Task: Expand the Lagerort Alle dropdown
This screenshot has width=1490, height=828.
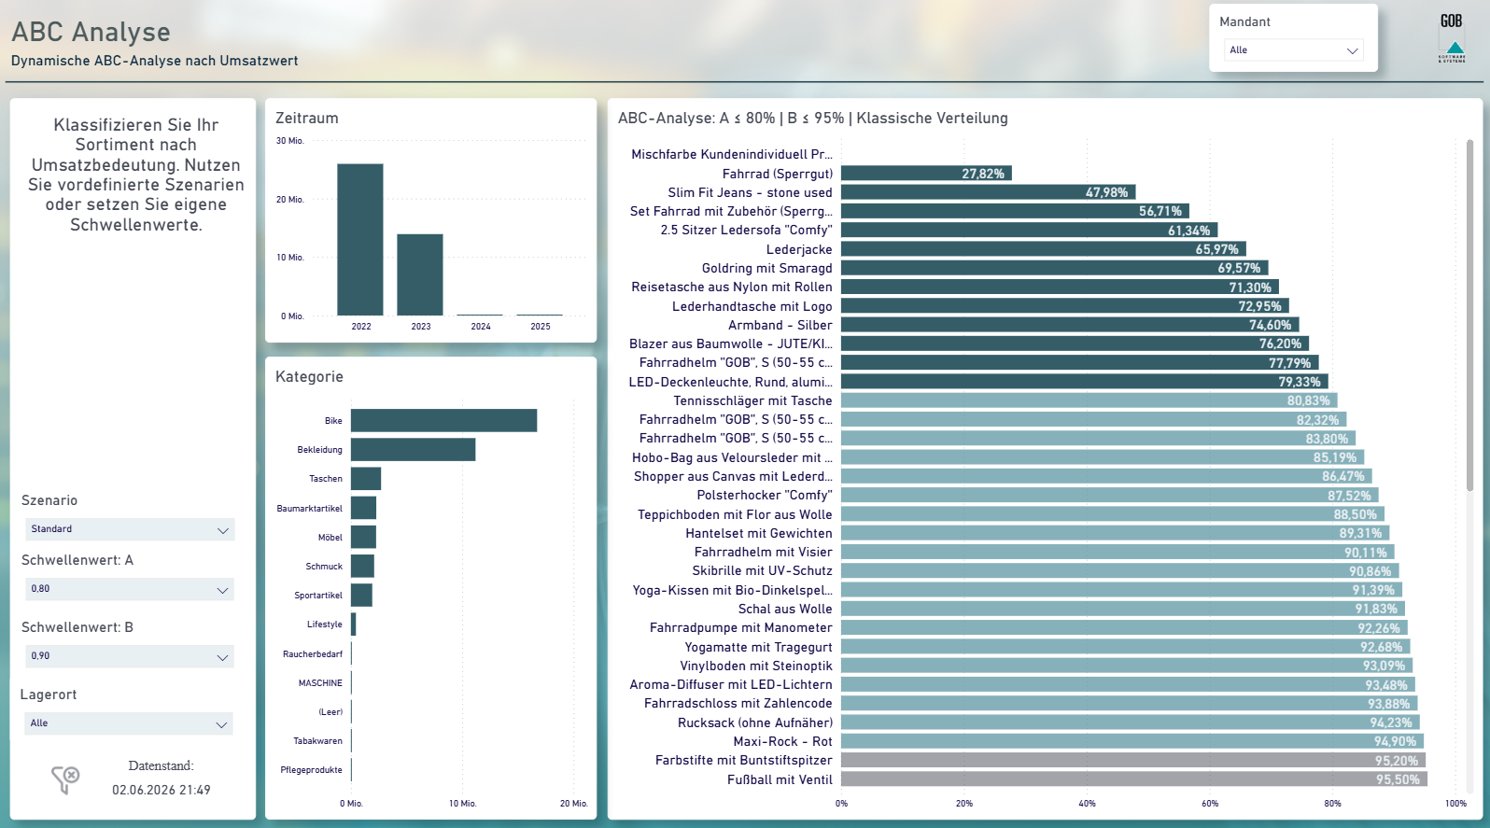Action: coord(129,723)
